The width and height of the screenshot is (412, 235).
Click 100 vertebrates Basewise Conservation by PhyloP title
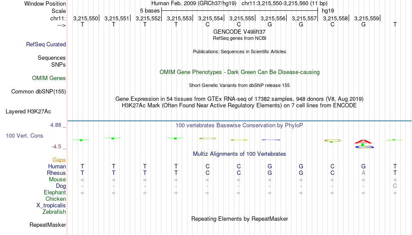(239, 126)
